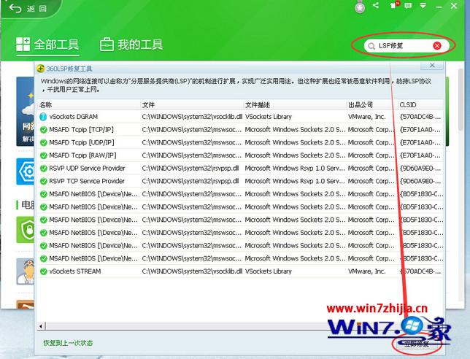Click the 恢复到上一次状态 link
The width and height of the screenshot is (470, 359).
click(x=68, y=343)
